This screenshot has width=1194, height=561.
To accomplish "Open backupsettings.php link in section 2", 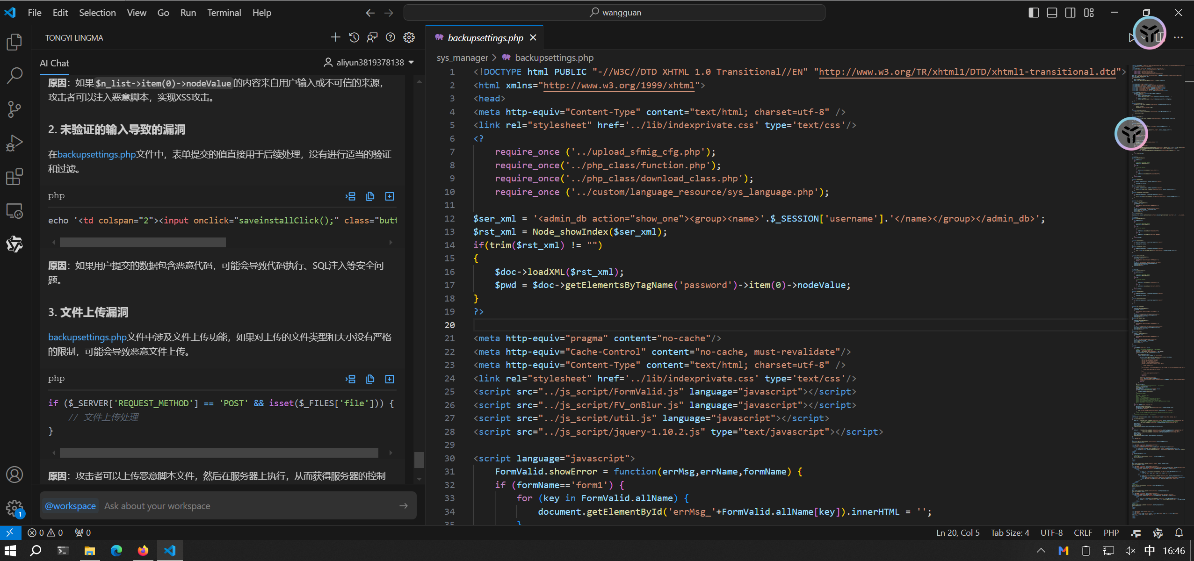I will (97, 154).
